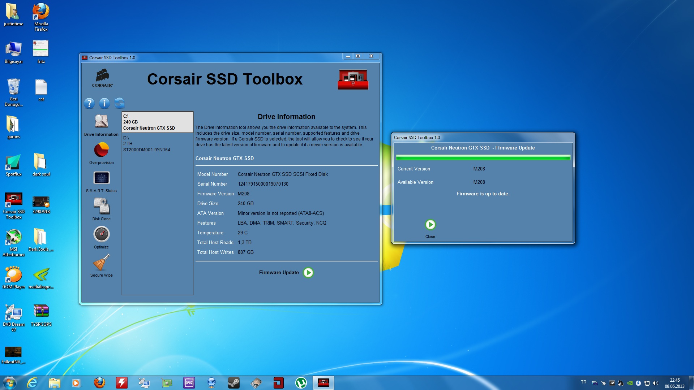Start Firmware Update with green arrow
The image size is (694, 390).
pos(308,273)
